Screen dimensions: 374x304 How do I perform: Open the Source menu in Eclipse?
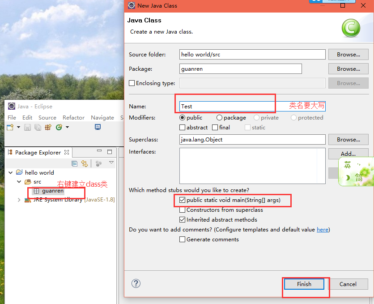(47, 118)
